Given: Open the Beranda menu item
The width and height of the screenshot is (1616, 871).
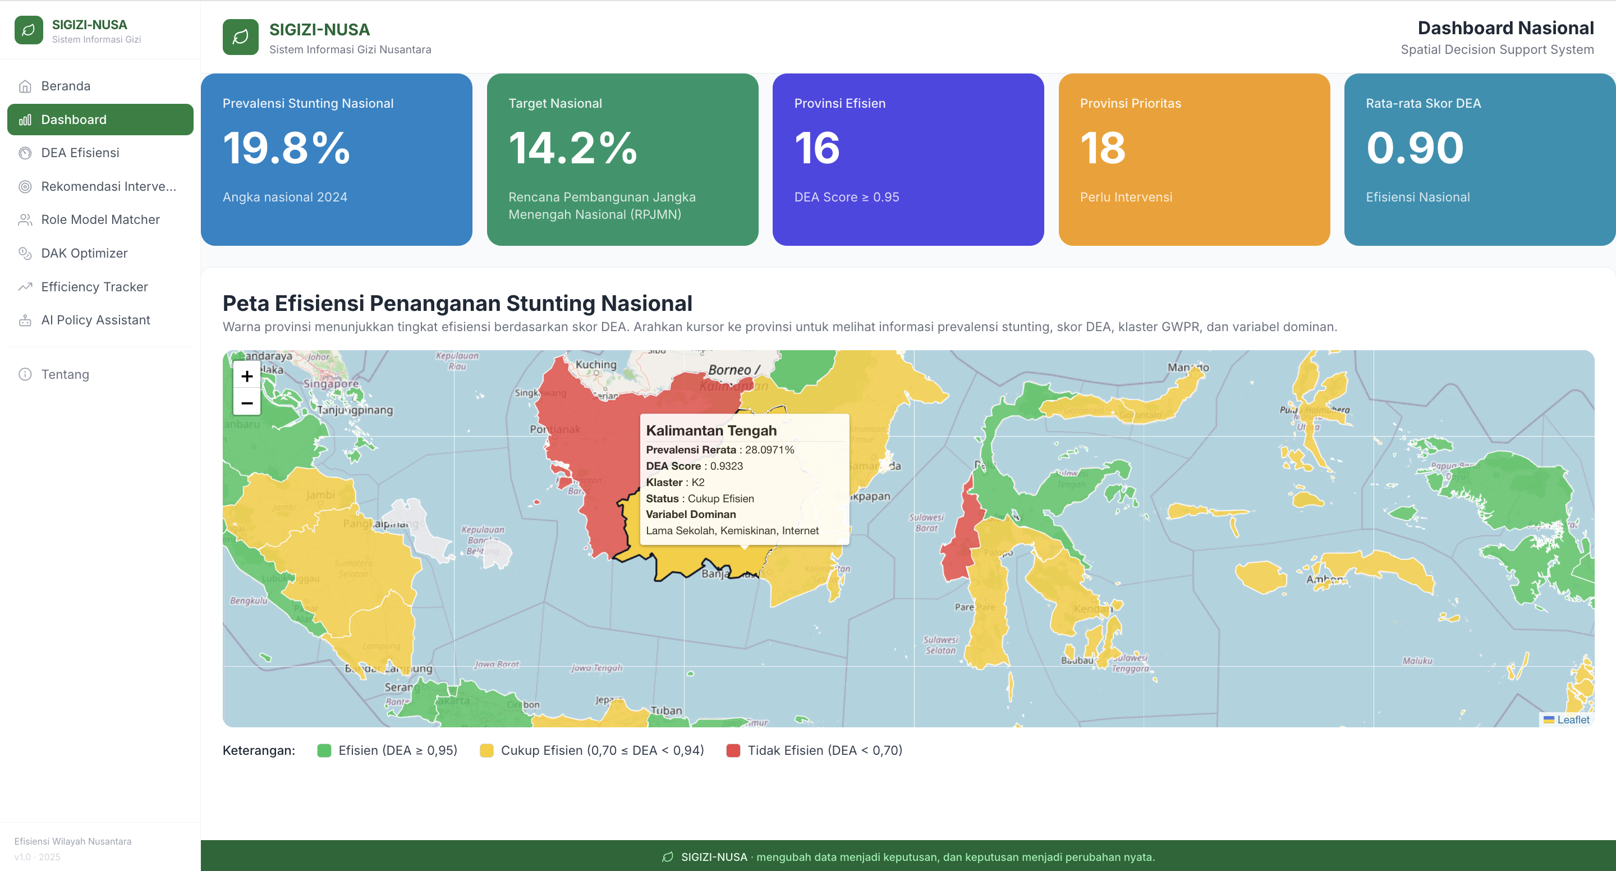Looking at the screenshot, I should 100,86.
